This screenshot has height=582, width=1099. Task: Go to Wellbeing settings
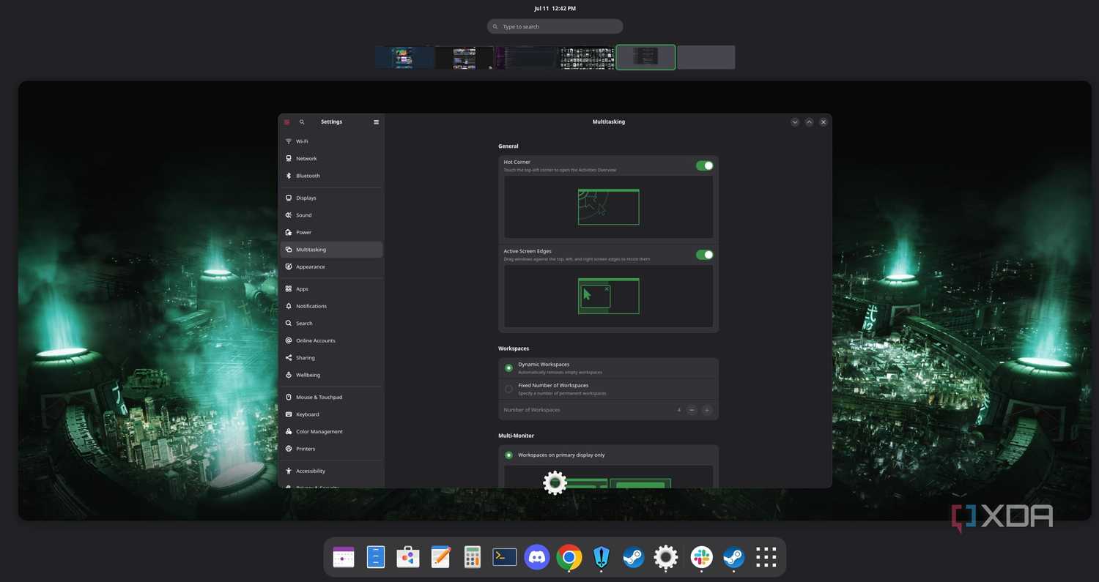(331, 375)
